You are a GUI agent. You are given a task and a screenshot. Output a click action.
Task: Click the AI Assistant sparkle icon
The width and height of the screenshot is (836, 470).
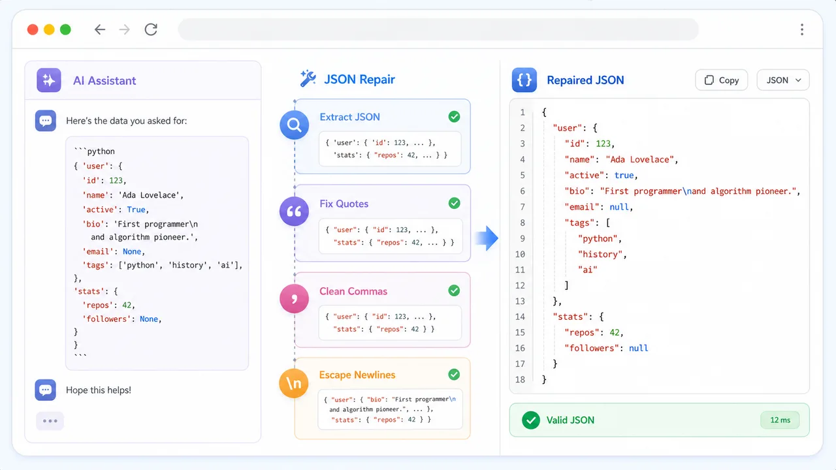[x=49, y=80]
